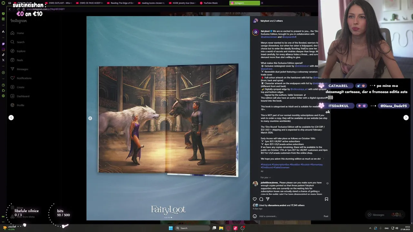Image resolution: width=413 pixels, height=232 pixels.
Task: Click Explore label in Instagram sidebar
Action: [21, 51]
